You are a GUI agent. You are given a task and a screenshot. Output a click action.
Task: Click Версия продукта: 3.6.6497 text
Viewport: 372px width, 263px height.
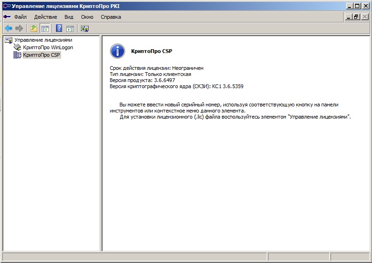[x=142, y=81]
